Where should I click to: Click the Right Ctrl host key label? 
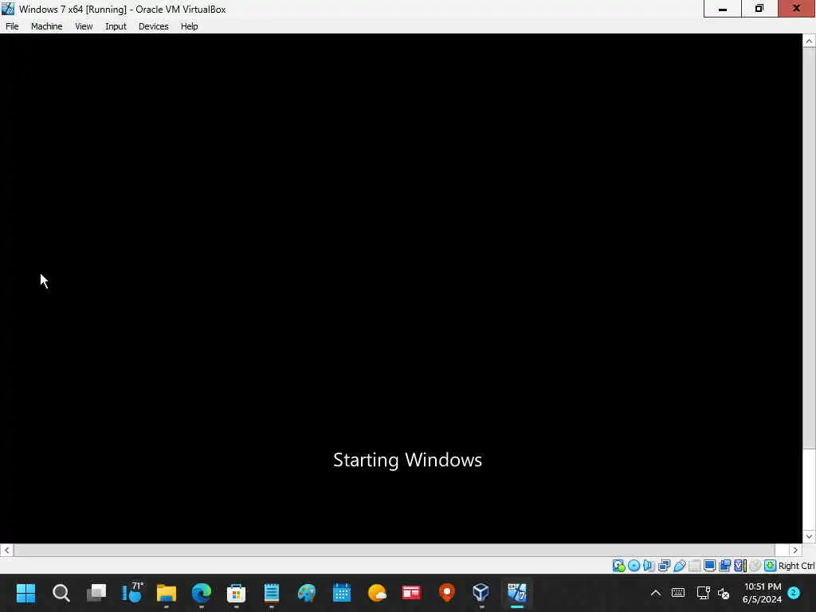point(797,566)
